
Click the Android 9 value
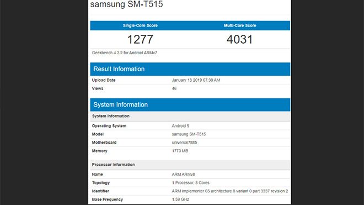point(180,126)
